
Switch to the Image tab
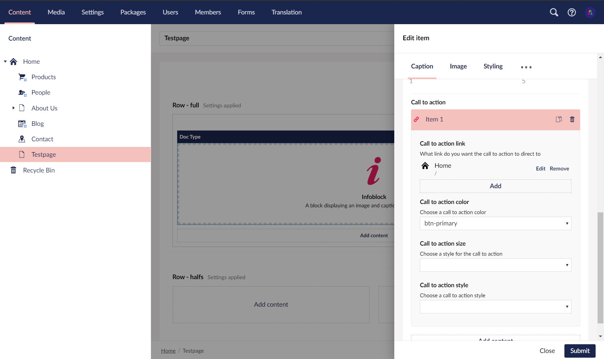click(458, 66)
